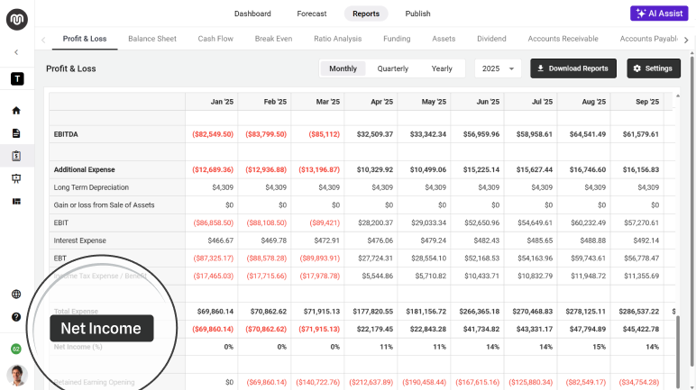This screenshot has width=696, height=390.
Task: Switch to Yearly view
Action: [x=442, y=68]
